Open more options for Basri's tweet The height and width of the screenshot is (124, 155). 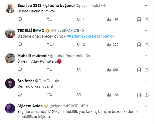point(147,5)
